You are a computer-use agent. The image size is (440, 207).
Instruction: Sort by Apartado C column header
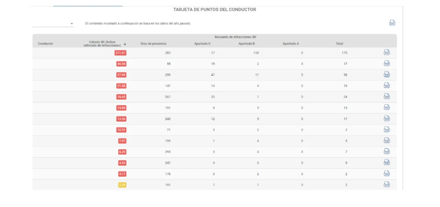pos(202,44)
